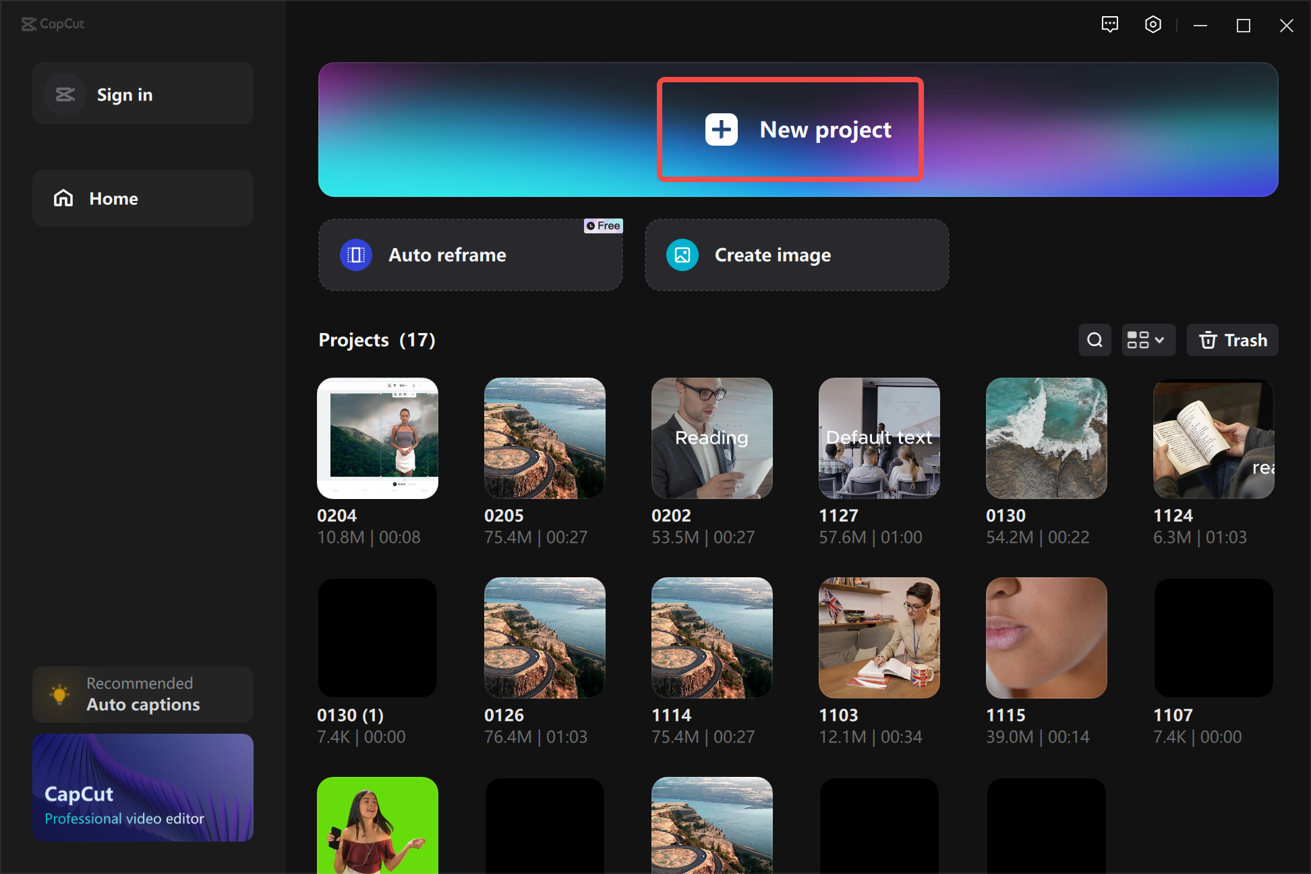Search projects using the magnifier icon
The height and width of the screenshot is (874, 1311).
coord(1095,340)
